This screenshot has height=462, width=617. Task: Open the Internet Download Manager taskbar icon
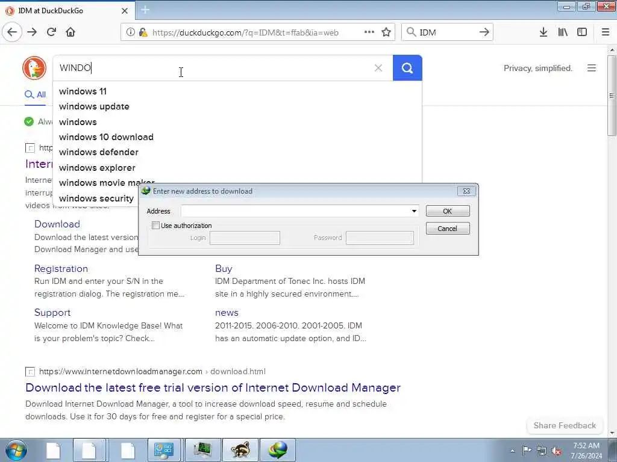[x=278, y=450]
